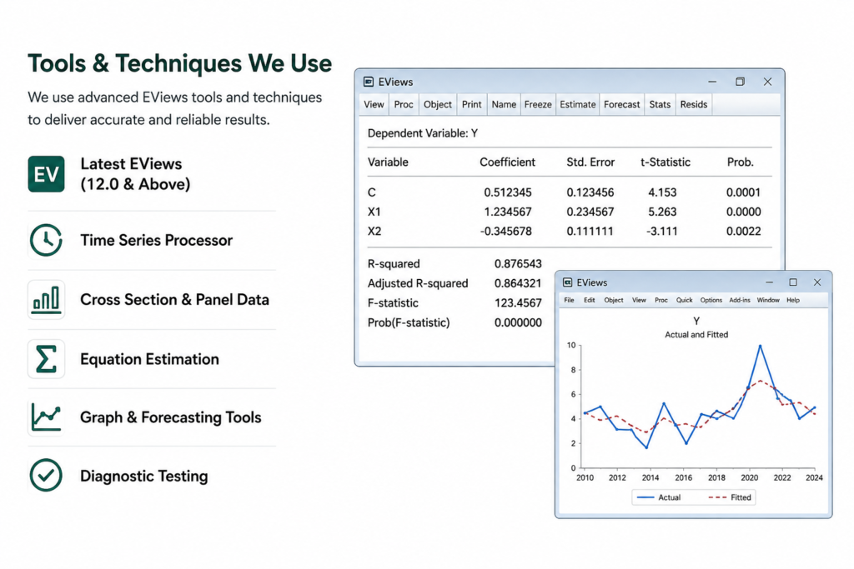854x569 pixels.
Task: Click the Graph & Forecasting line chart icon
Action: pyautogui.click(x=47, y=417)
